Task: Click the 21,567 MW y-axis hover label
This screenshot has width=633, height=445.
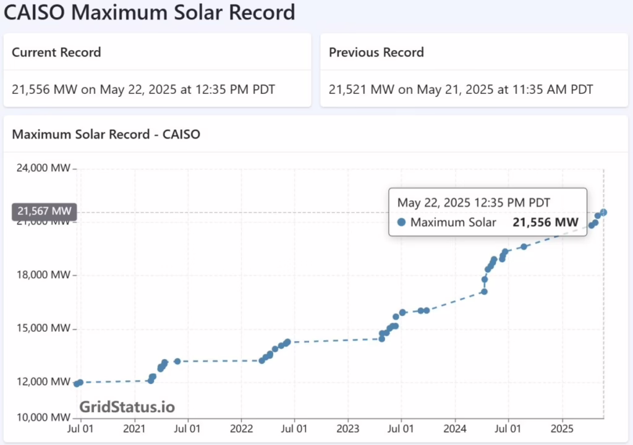Action: tap(44, 211)
